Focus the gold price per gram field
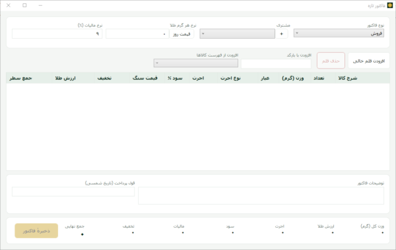396x250 pixels. click(137, 34)
